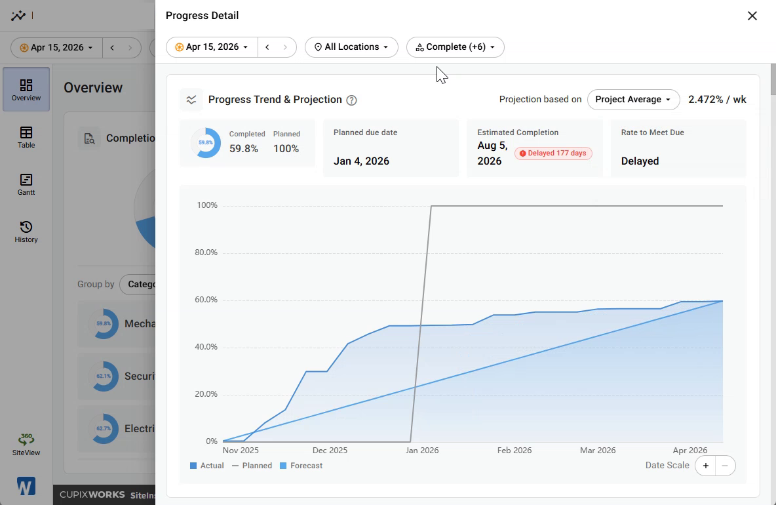This screenshot has width=776, height=505.
Task: Open the Project Average projection dropdown
Action: (x=634, y=100)
